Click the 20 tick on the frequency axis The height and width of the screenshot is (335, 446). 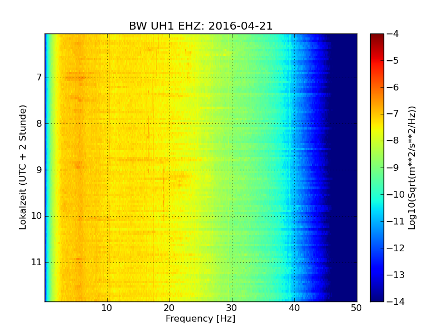point(169,308)
